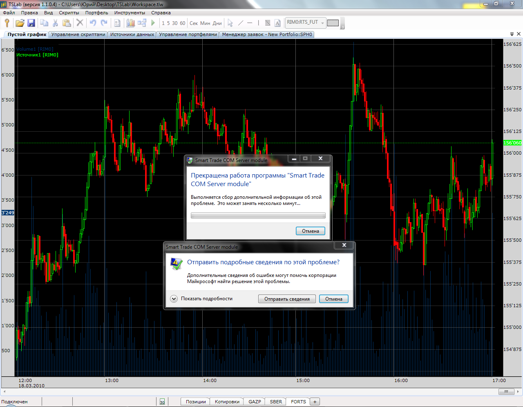
Task: Close the lower Smart Trade COM Server dialog
Action: 344,245
